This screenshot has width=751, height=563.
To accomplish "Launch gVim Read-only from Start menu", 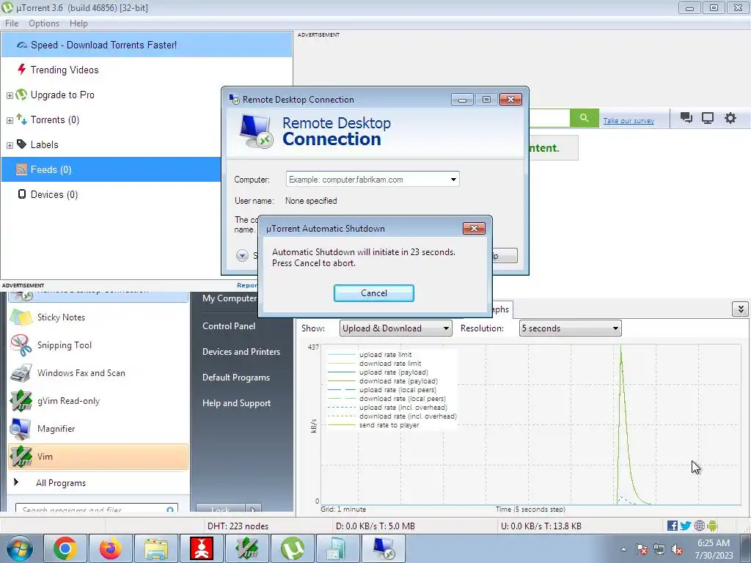I will coord(98,401).
